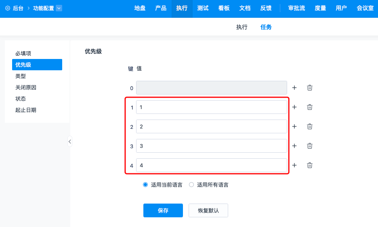Click the gear icon next to 后台
The width and height of the screenshot is (378, 227).
(x=8, y=8)
